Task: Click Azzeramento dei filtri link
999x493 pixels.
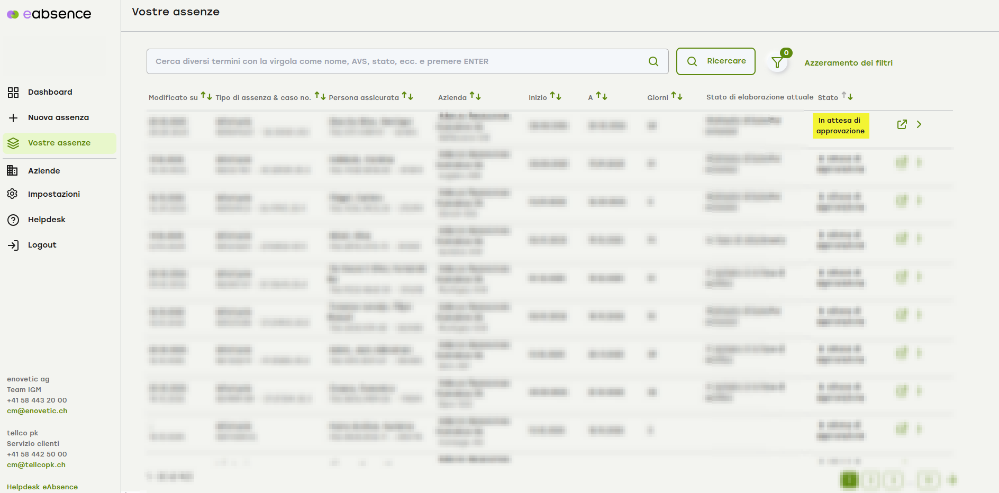Action: [848, 63]
